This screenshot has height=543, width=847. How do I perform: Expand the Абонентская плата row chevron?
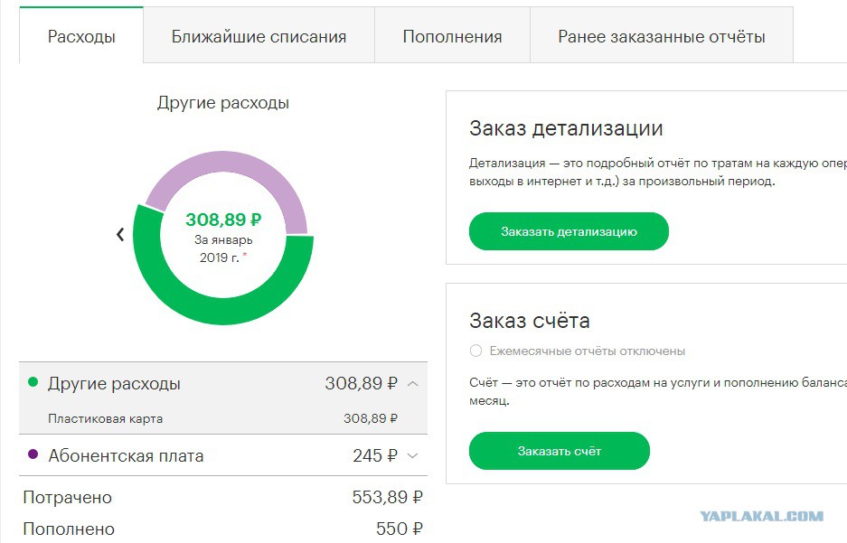(x=413, y=455)
